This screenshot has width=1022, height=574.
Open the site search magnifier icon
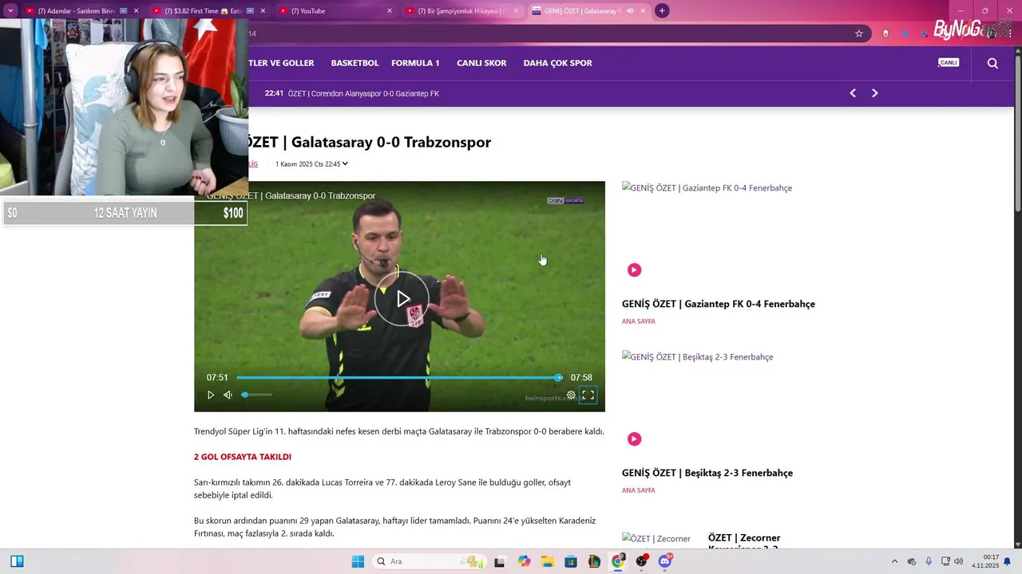[x=992, y=63]
